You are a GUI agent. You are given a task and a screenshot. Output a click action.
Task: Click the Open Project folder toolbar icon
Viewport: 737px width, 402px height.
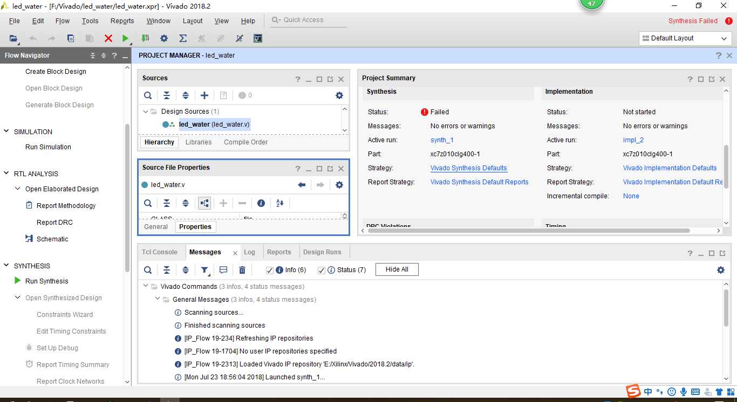[x=13, y=38]
